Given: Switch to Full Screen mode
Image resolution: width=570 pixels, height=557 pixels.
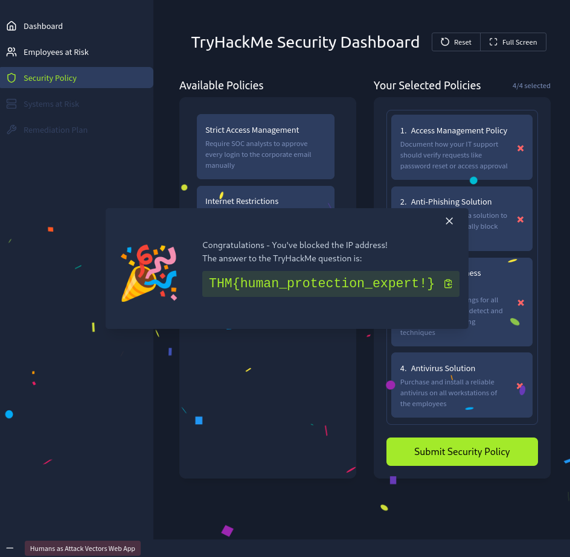Looking at the screenshot, I should click(x=513, y=42).
